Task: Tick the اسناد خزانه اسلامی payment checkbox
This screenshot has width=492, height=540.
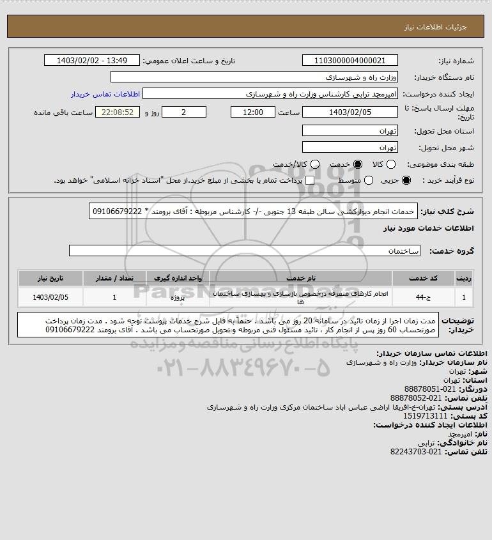Action: coord(310,180)
